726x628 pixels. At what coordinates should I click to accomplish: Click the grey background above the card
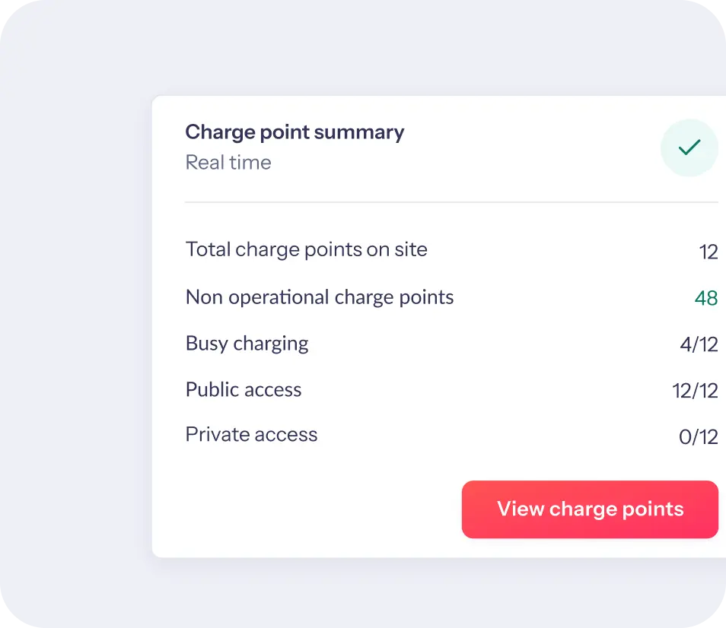click(363, 46)
